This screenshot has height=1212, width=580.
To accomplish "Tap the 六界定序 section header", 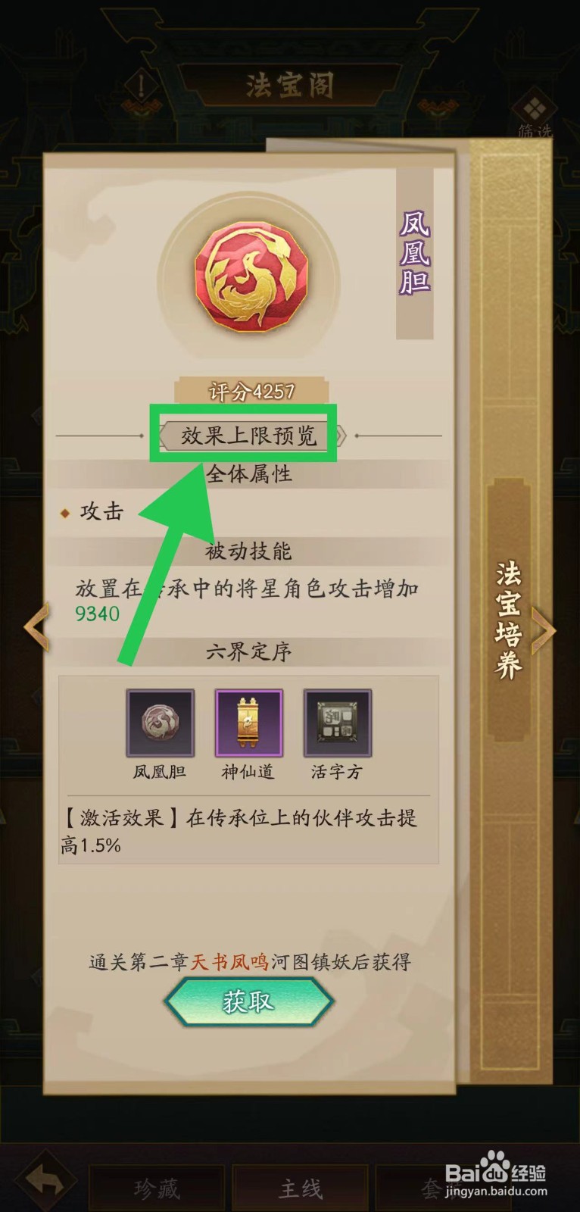I will pyautogui.click(x=248, y=651).
